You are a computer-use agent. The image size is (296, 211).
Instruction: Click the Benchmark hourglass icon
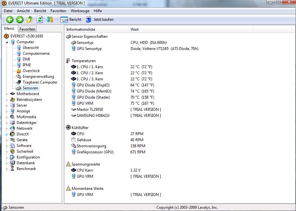[x=12, y=169]
